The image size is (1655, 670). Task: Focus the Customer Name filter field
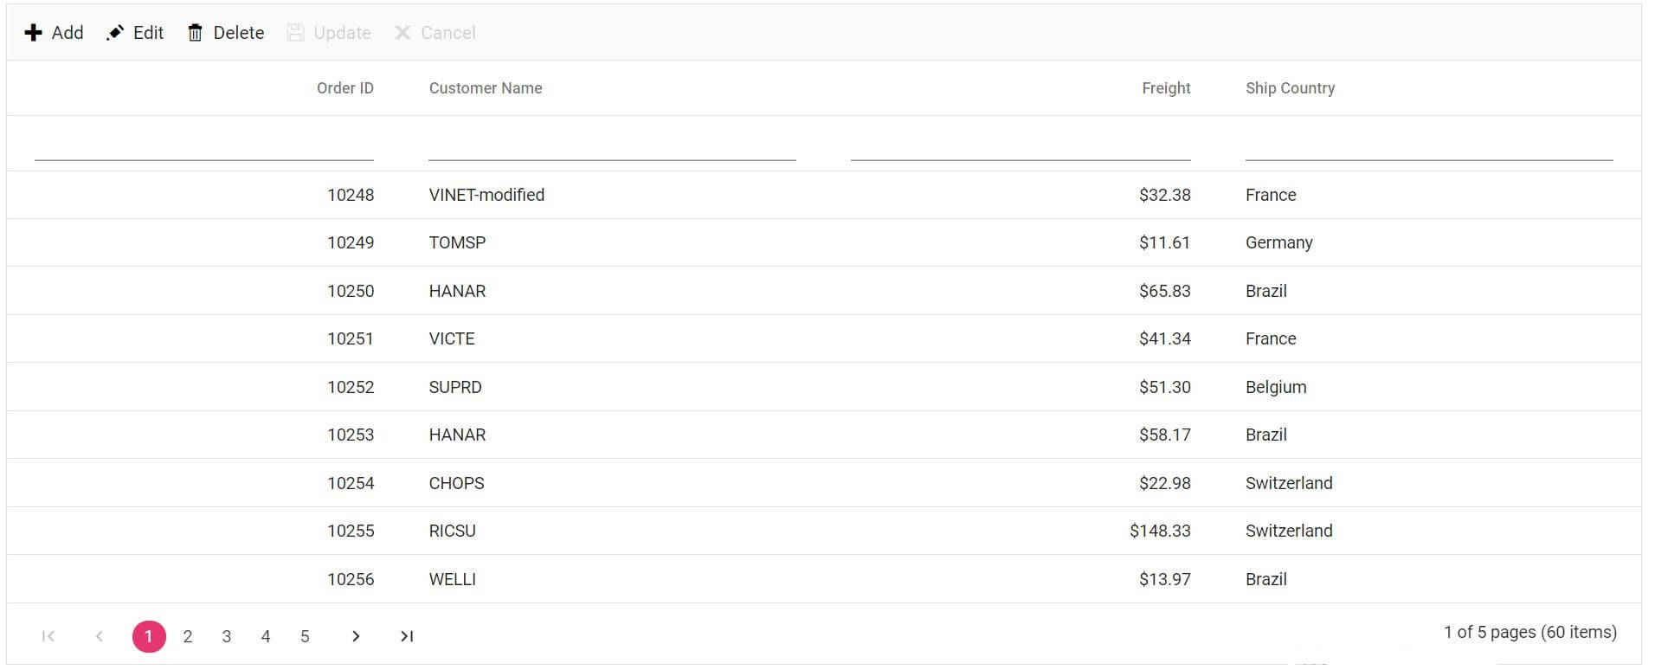[611, 145]
